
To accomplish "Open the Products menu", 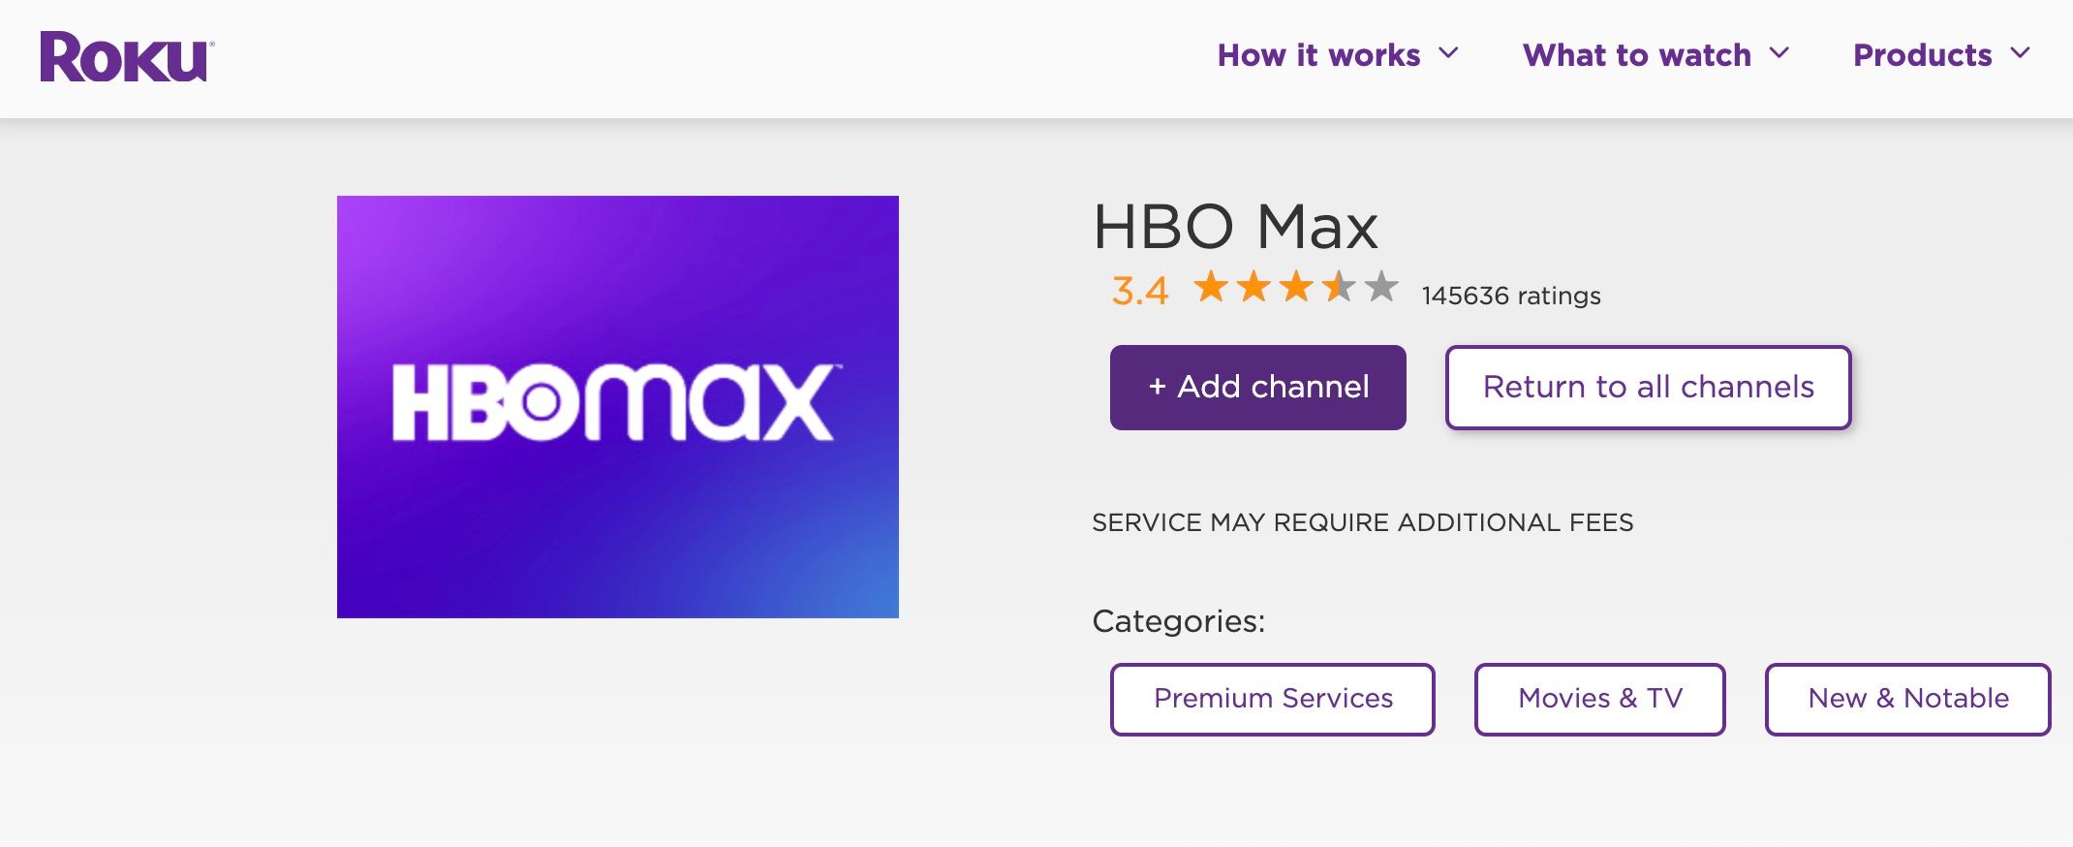I will 1923,55.
